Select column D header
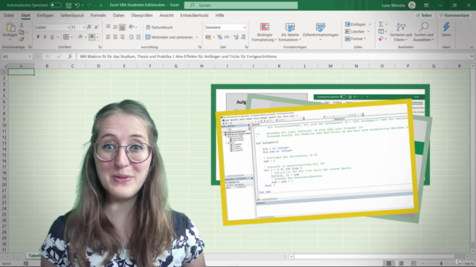Viewport: 476px width, 267px height. click(x=98, y=66)
